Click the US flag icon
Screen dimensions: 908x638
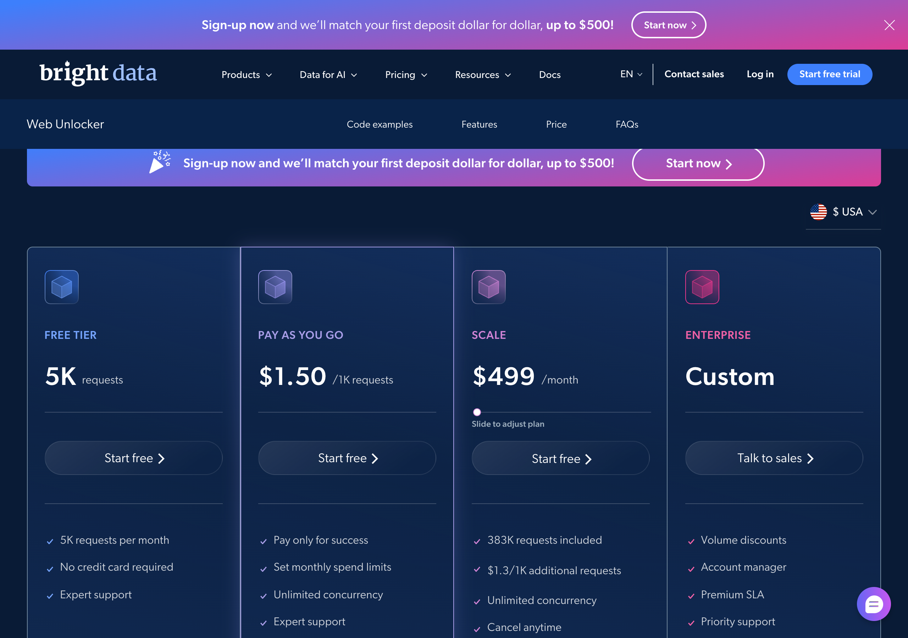[x=818, y=212]
